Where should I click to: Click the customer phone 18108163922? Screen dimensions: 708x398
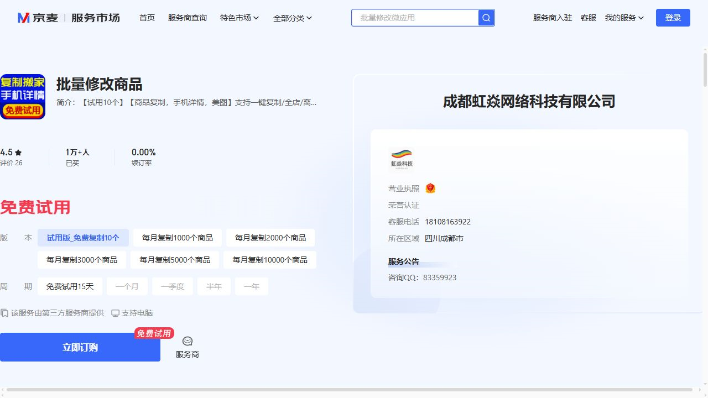[x=448, y=222]
